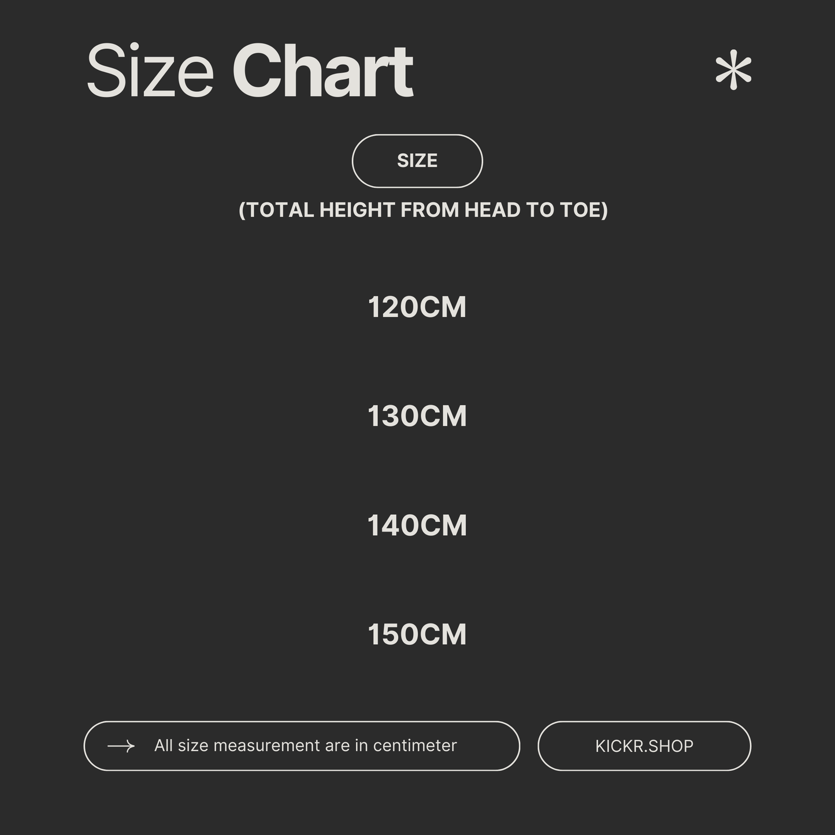
Task: Click the thin "Size" word in the heading
Action: tap(150, 72)
